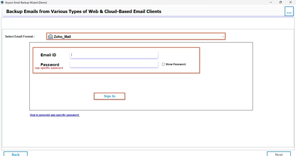This screenshot has height=156, width=296.
Task: Close the Aryson Email Backup Wizard
Action: pos(291,2)
